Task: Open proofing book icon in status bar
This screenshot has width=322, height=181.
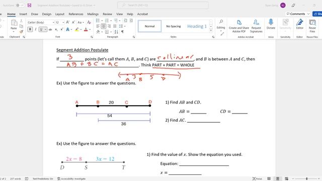Action: pyautogui.click(x=27, y=179)
